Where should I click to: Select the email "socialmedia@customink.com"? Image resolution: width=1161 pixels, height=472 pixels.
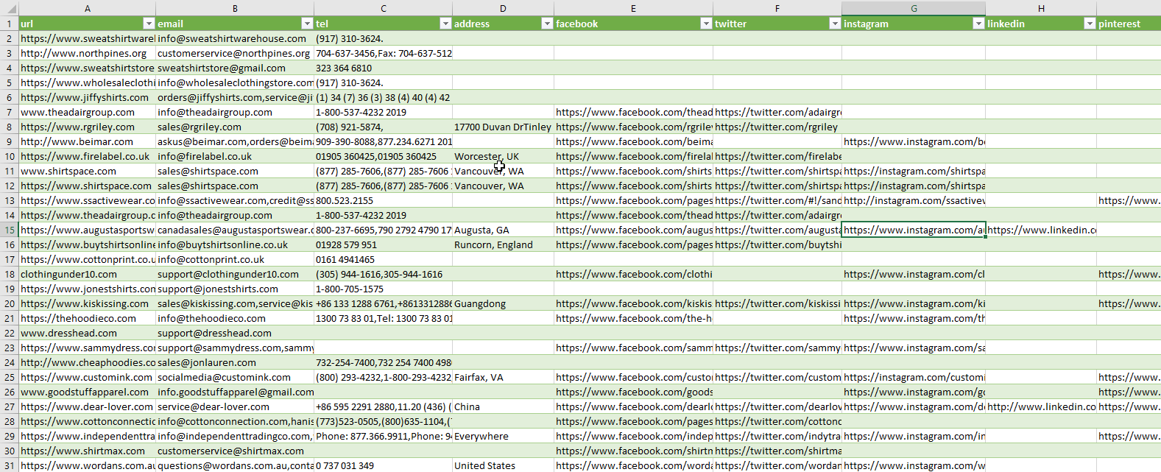pos(235,377)
